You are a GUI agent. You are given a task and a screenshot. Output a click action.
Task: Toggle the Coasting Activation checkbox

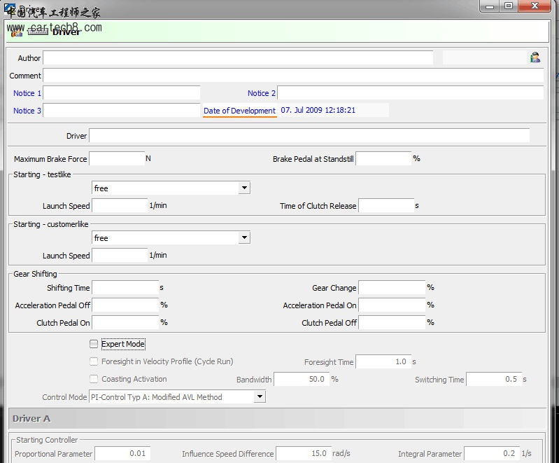(x=94, y=379)
